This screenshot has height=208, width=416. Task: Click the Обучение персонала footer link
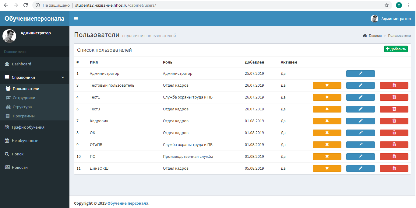point(128,203)
